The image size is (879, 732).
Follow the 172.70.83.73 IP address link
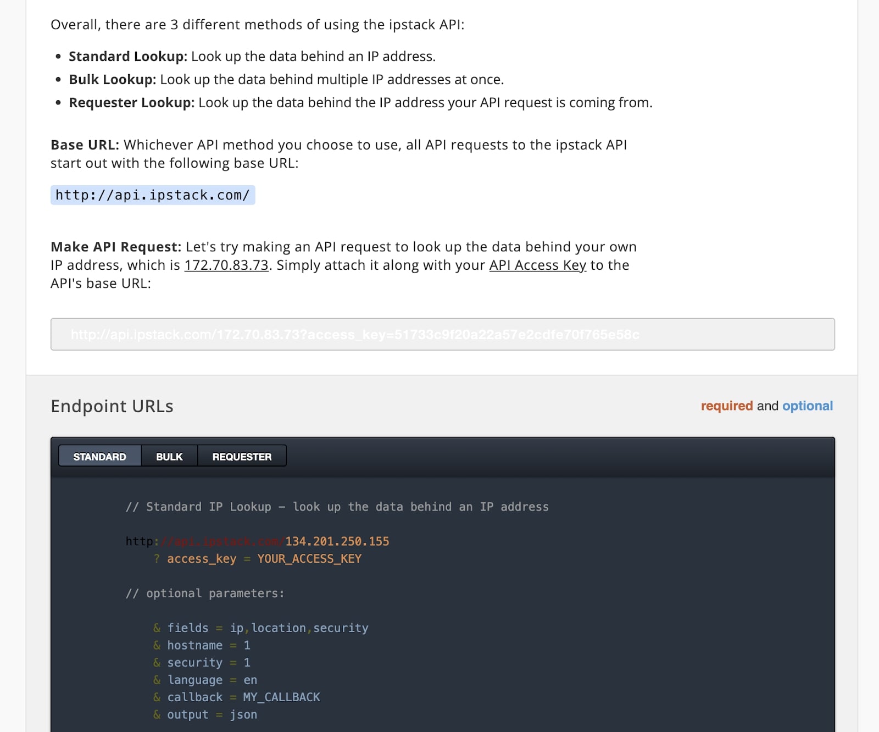(226, 265)
